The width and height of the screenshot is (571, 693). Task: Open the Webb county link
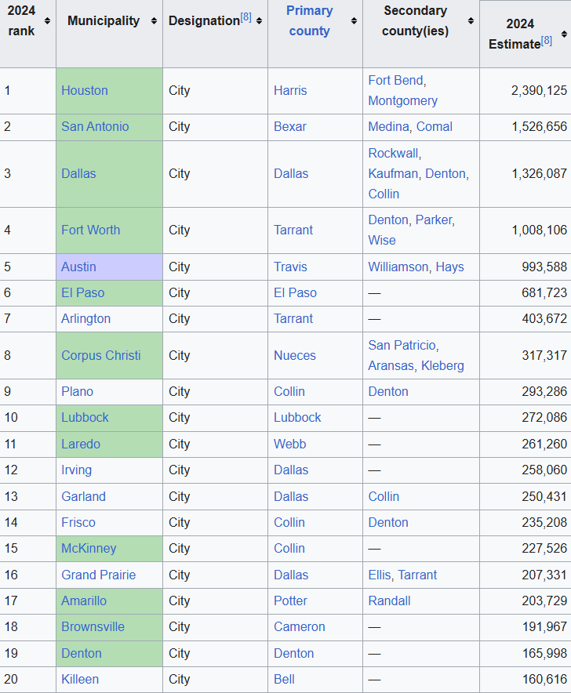pyautogui.click(x=289, y=444)
